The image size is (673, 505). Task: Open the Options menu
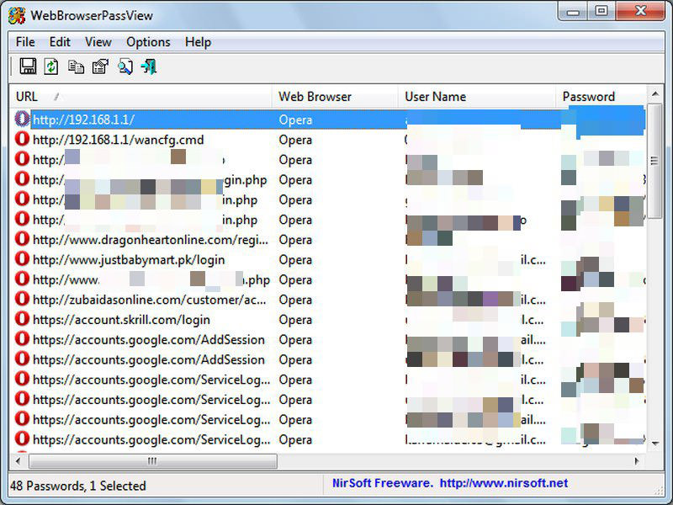pos(148,41)
